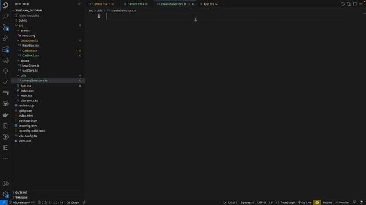Open editor More Actions menu

(361, 4)
